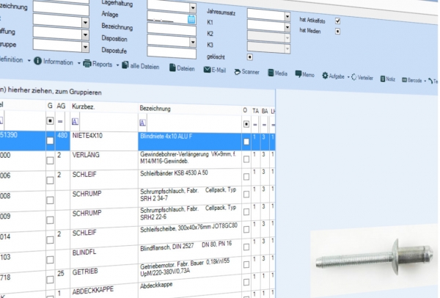This screenshot has height=298, width=440.
Task: Open the Information menu
Action: click(56, 61)
